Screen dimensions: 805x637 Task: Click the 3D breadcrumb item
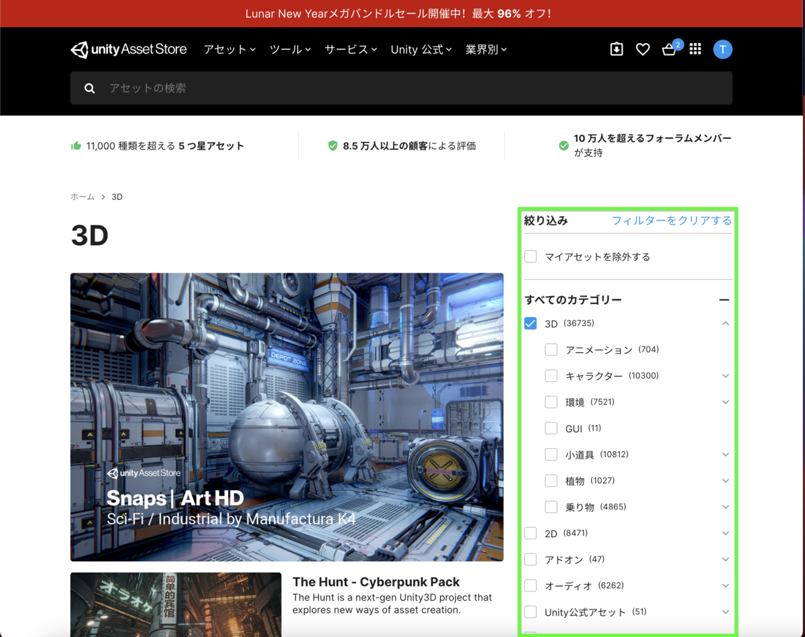pos(117,197)
